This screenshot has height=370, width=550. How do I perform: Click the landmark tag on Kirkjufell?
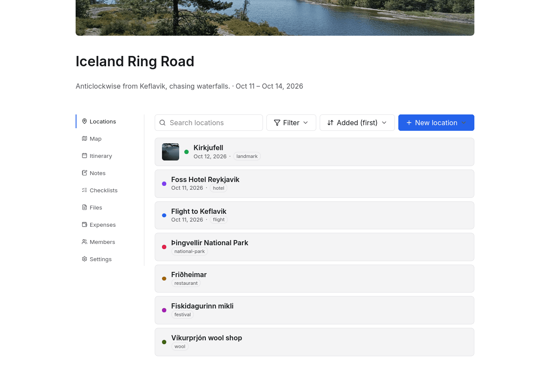pos(247,157)
